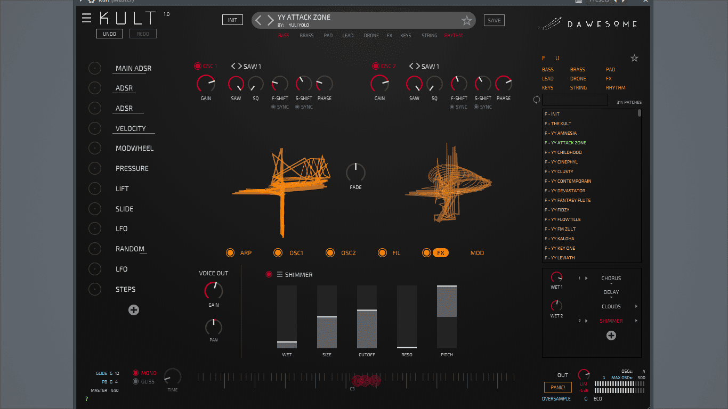Expand the SHIMMER effect arrow in chain

(636, 321)
